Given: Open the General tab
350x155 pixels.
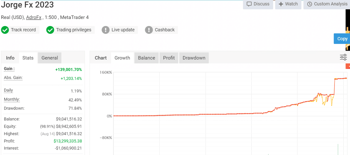Looking at the screenshot, I should pyautogui.click(x=50, y=58).
